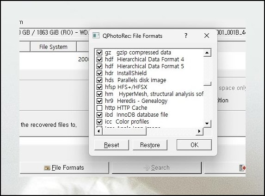
Task: Uncheck ibd InnoDB database file checkbox
Action: tap(99, 115)
